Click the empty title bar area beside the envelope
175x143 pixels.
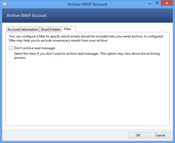(33, 4)
